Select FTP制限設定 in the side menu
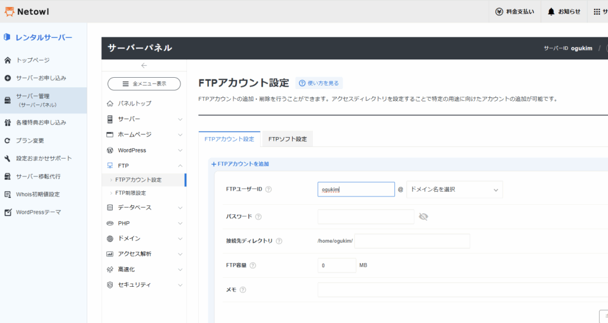Viewport: 608px width, 323px height. [x=130, y=193]
